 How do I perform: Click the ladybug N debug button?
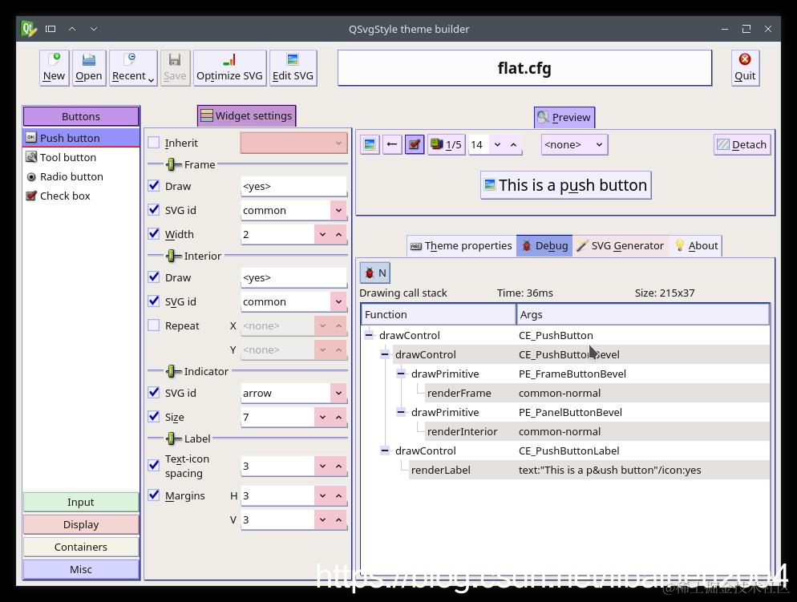pos(375,273)
